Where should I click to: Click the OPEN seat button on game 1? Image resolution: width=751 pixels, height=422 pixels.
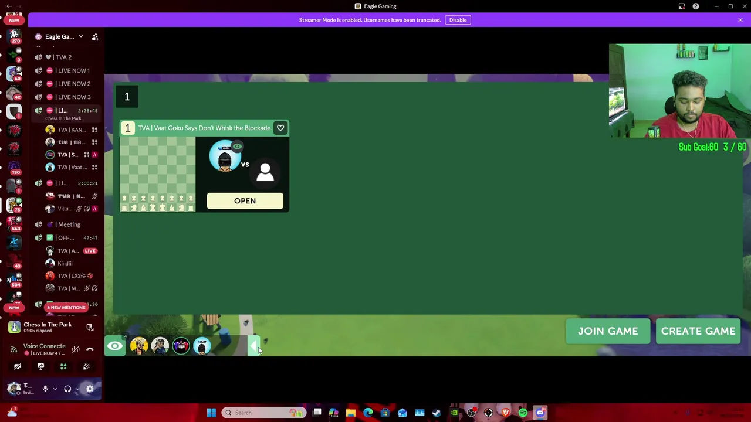tap(245, 201)
